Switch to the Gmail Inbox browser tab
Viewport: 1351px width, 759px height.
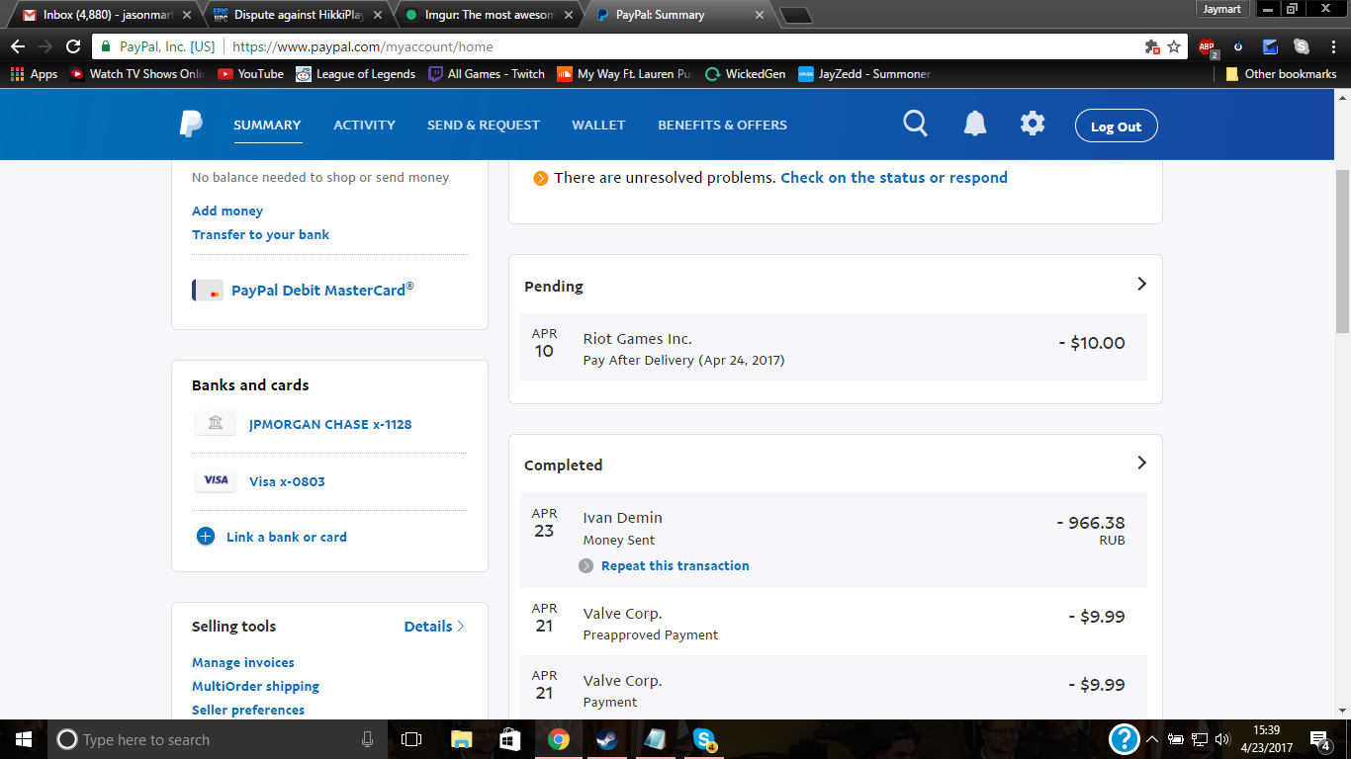point(103,15)
